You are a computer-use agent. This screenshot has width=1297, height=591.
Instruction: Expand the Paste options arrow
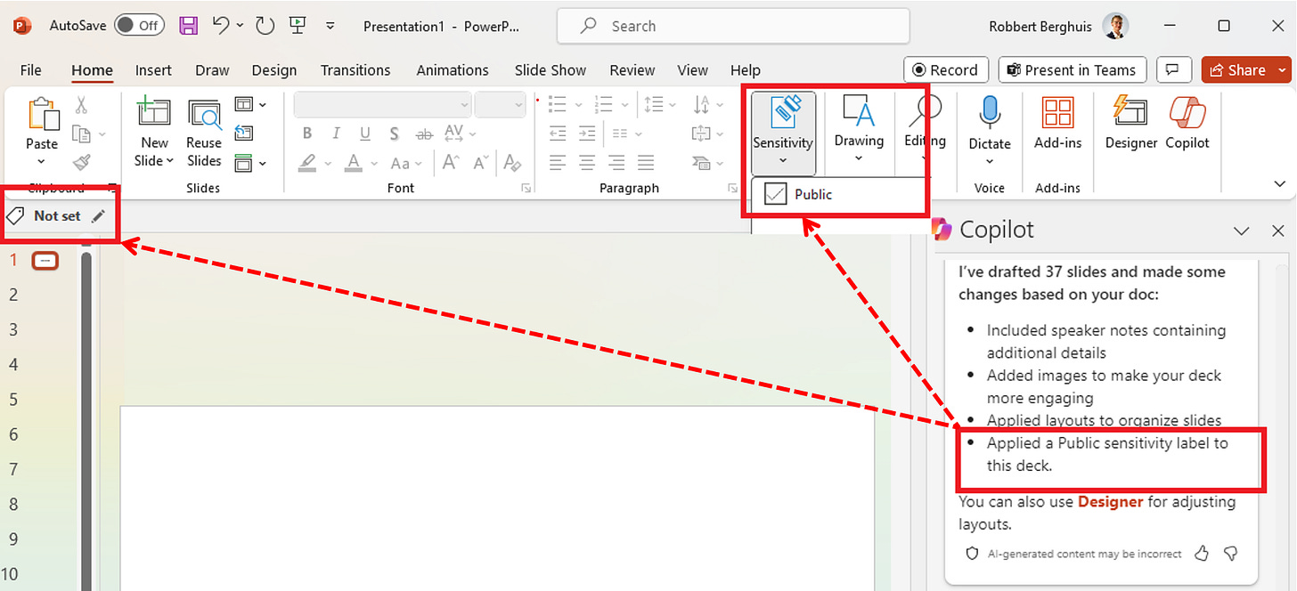(42, 161)
